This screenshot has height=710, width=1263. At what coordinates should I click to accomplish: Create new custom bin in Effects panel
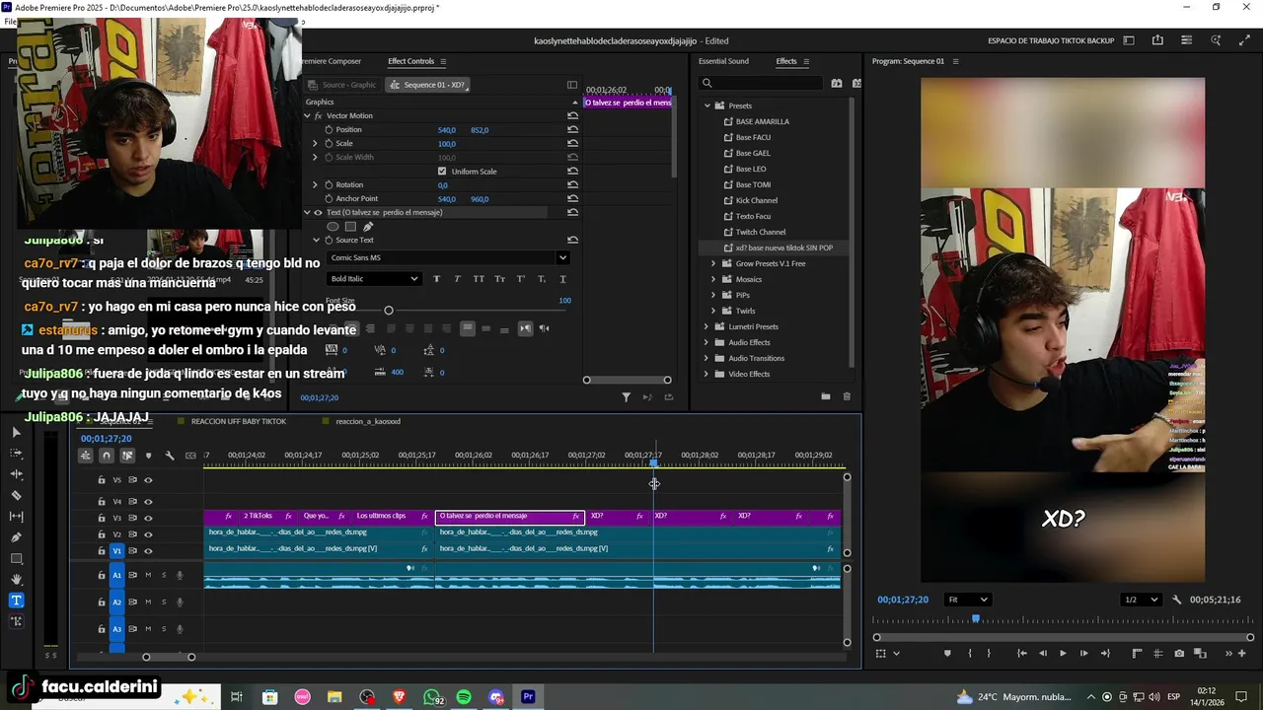click(x=825, y=396)
